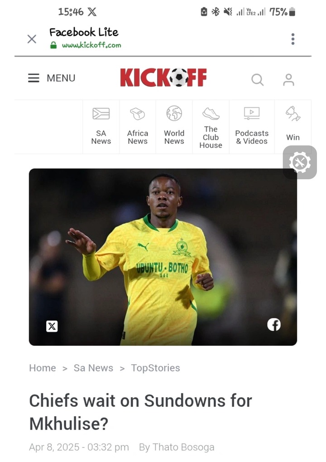326x462 pixels.
Task: Click the Sa News breadcrumb link
Action: pyautogui.click(x=93, y=368)
